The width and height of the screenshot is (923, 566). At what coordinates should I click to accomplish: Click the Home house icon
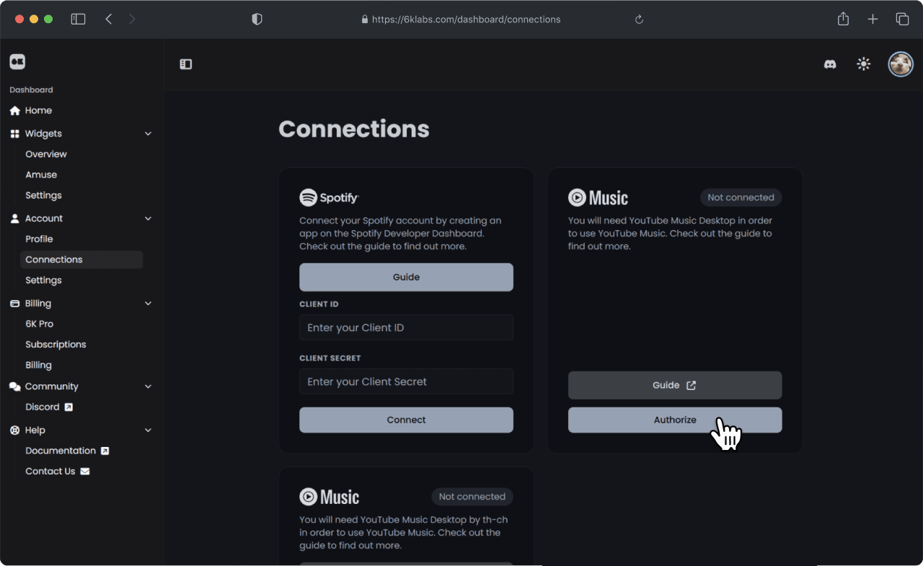click(14, 110)
